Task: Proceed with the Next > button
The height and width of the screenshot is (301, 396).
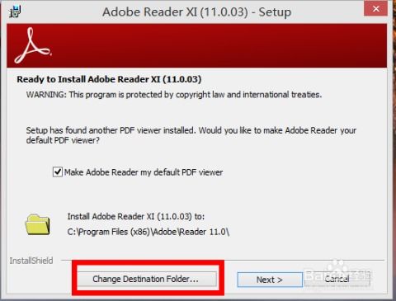Action: coord(270,280)
